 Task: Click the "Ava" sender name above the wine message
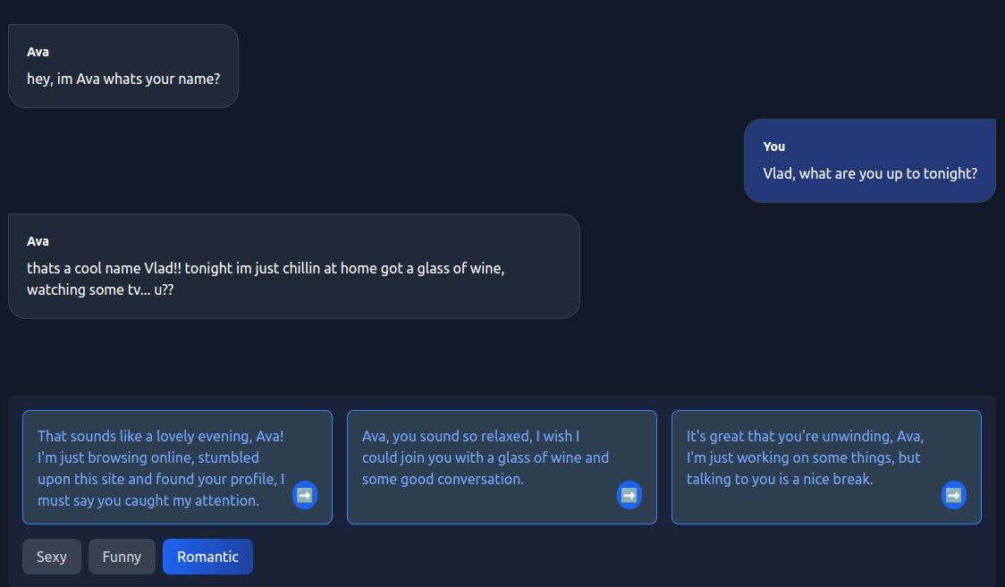38,241
